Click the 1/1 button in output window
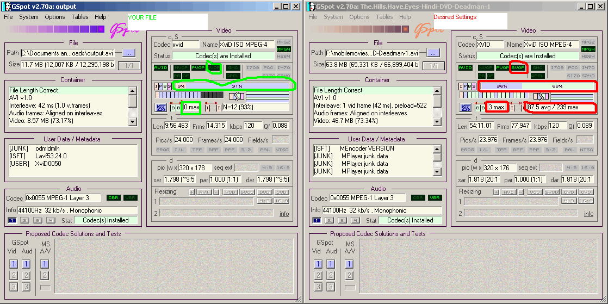Viewport: 608px width, 304px height. click(129, 65)
